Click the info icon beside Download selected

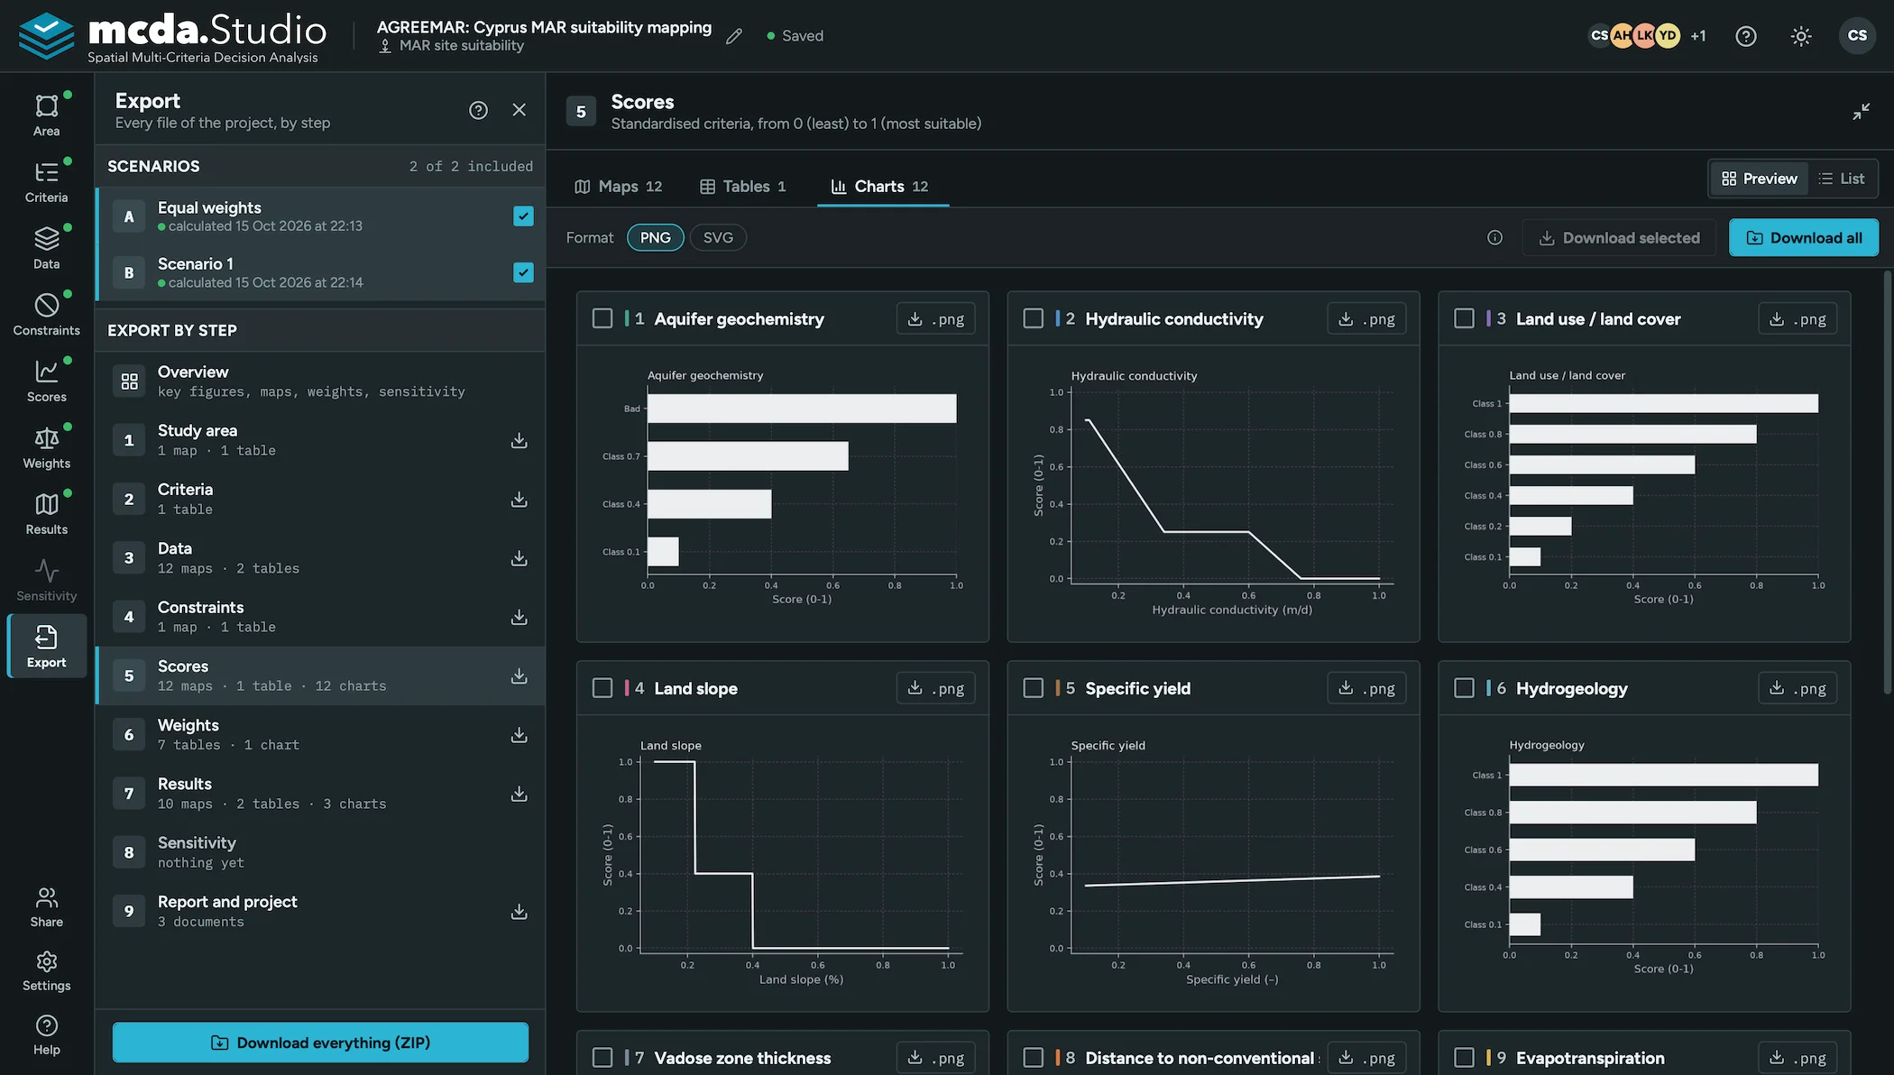click(x=1494, y=238)
